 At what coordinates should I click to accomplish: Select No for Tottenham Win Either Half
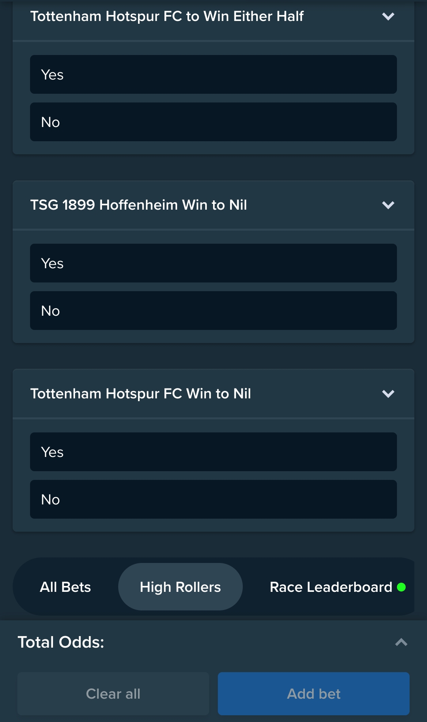(x=213, y=122)
